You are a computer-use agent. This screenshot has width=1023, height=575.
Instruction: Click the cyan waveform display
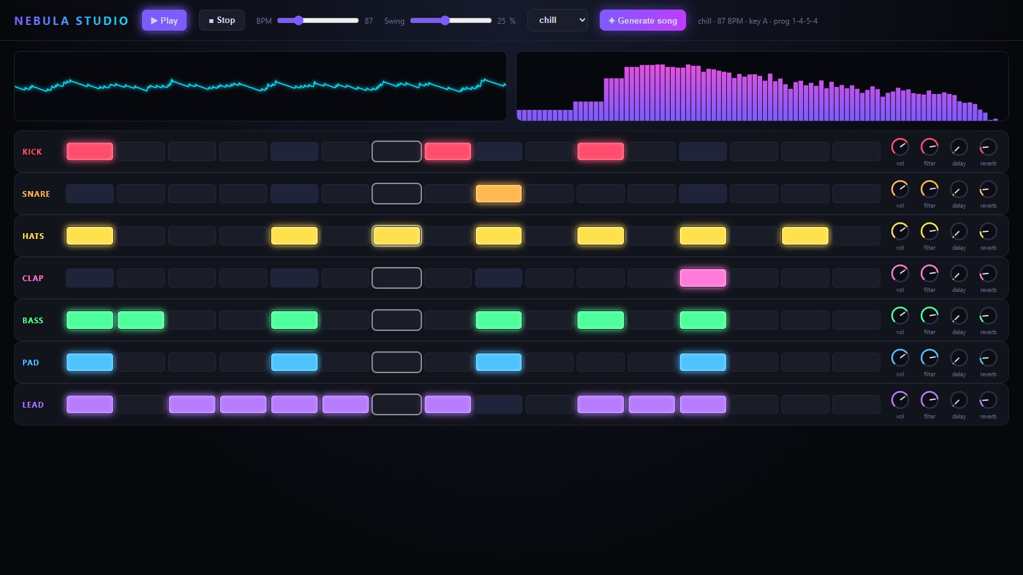pyautogui.click(x=260, y=86)
